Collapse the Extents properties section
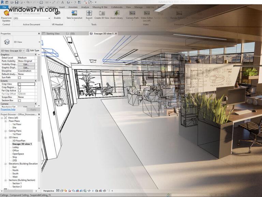Viewport: 262px width, 197px height. pyautogui.click(x=35, y=81)
